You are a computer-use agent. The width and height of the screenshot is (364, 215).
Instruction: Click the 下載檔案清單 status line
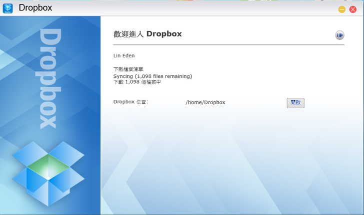[128, 69]
